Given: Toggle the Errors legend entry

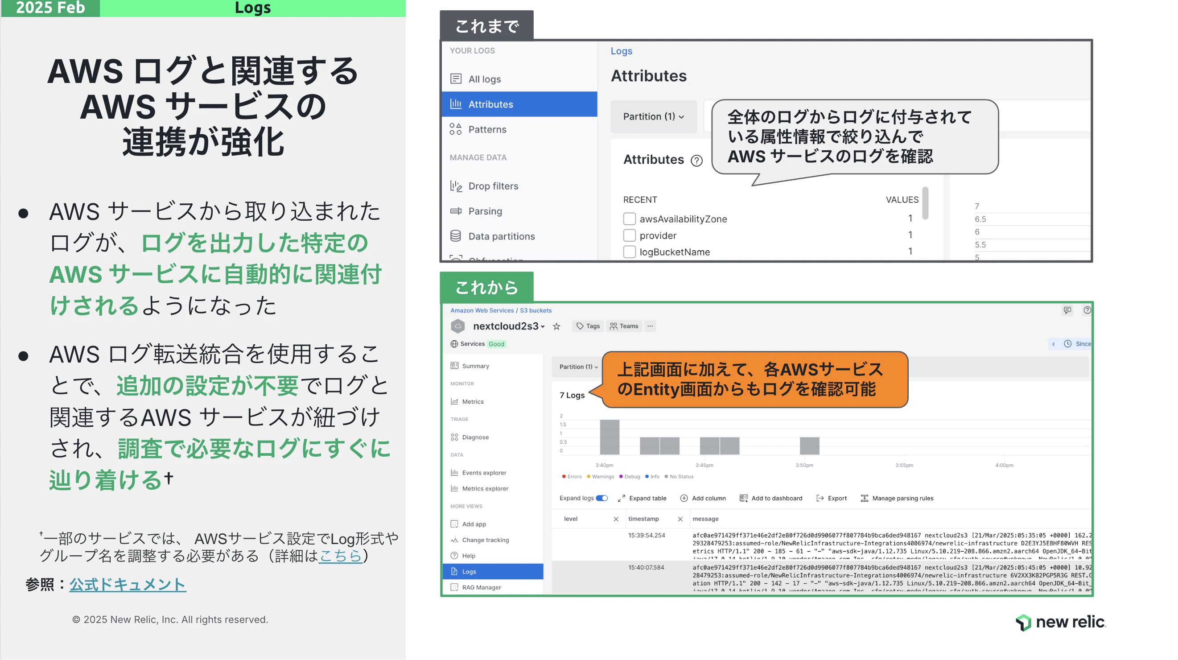Looking at the screenshot, I should click(x=572, y=477).
